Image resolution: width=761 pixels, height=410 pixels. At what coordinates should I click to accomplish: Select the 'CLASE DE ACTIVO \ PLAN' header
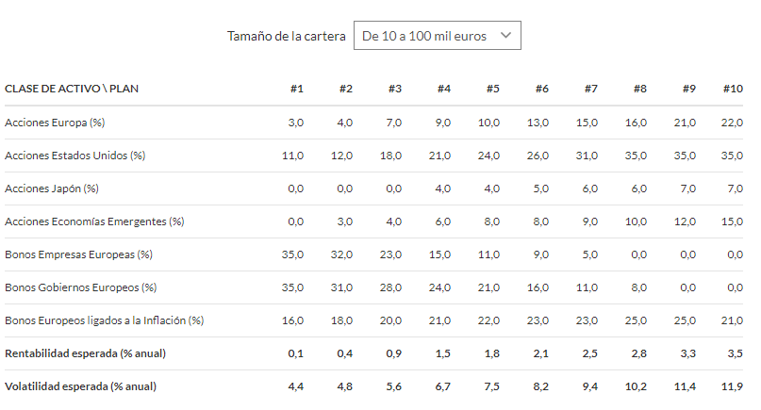[x=72, y=89]
